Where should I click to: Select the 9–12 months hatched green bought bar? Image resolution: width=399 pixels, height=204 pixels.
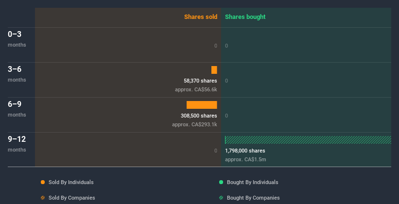click(x=308, y=140)
